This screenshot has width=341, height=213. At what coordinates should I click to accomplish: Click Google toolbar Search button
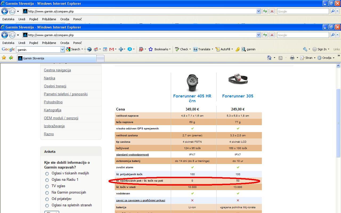click(x=73, y=49)
